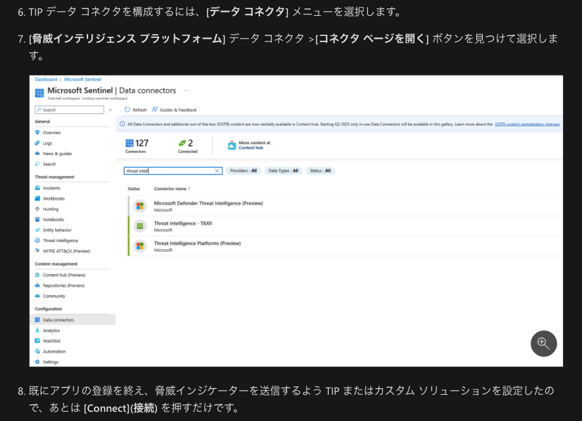This screenshot has height=421, width=582.
Task: Open the Threat intelligence globe icon
Action: coord(37,241)
